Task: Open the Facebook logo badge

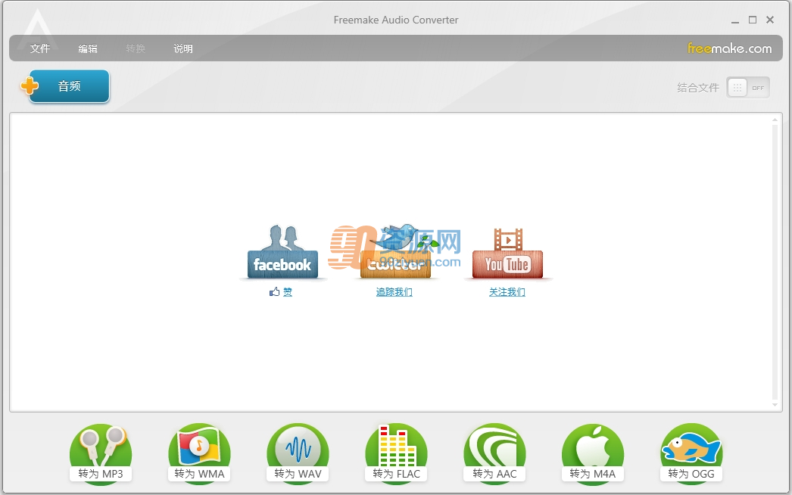Action: [282, 252]
